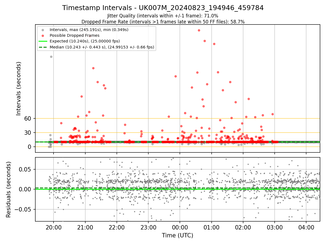Click the 'Intervals, max (245.191s)' legend entry

[x=89, y=29]
